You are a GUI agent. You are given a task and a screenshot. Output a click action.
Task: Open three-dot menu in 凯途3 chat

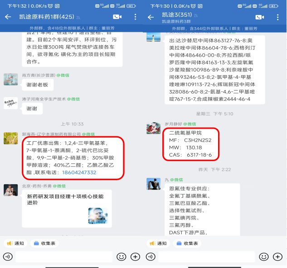[277, 17]
